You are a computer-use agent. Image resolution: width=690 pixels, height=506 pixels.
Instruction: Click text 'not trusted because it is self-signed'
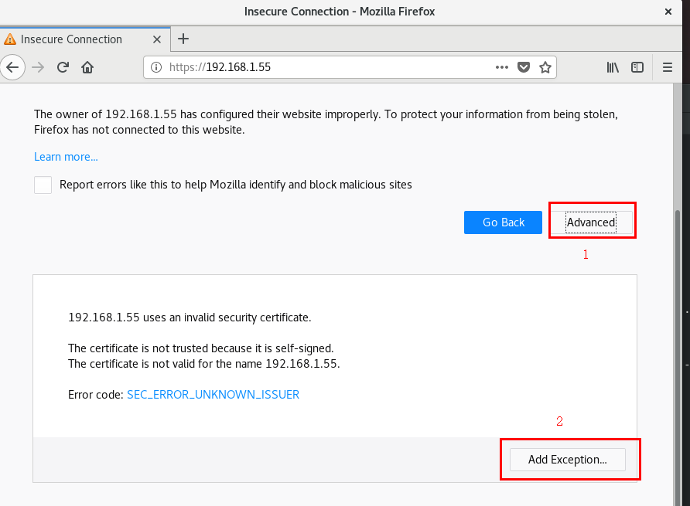click(242, 348)
